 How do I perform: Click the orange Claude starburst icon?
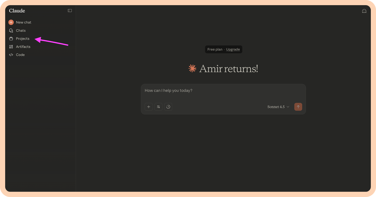click(192, 68)
